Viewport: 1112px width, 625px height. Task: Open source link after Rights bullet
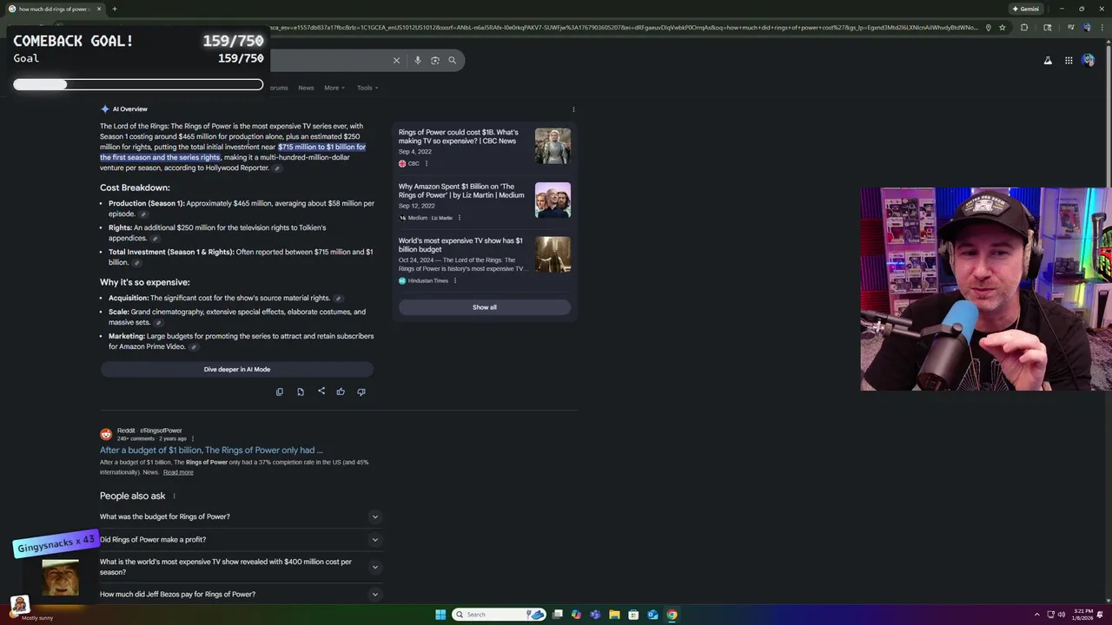coord(156,238)
